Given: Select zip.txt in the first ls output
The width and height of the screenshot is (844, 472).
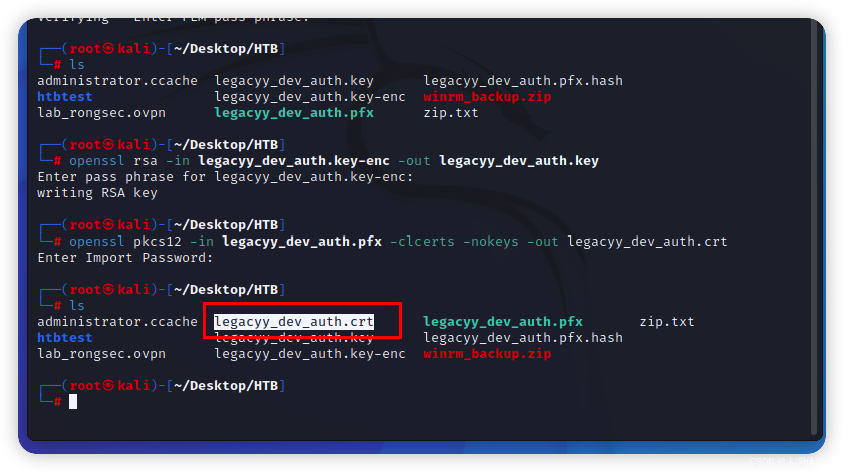Looking at the screenshot, I should (451, 113).
